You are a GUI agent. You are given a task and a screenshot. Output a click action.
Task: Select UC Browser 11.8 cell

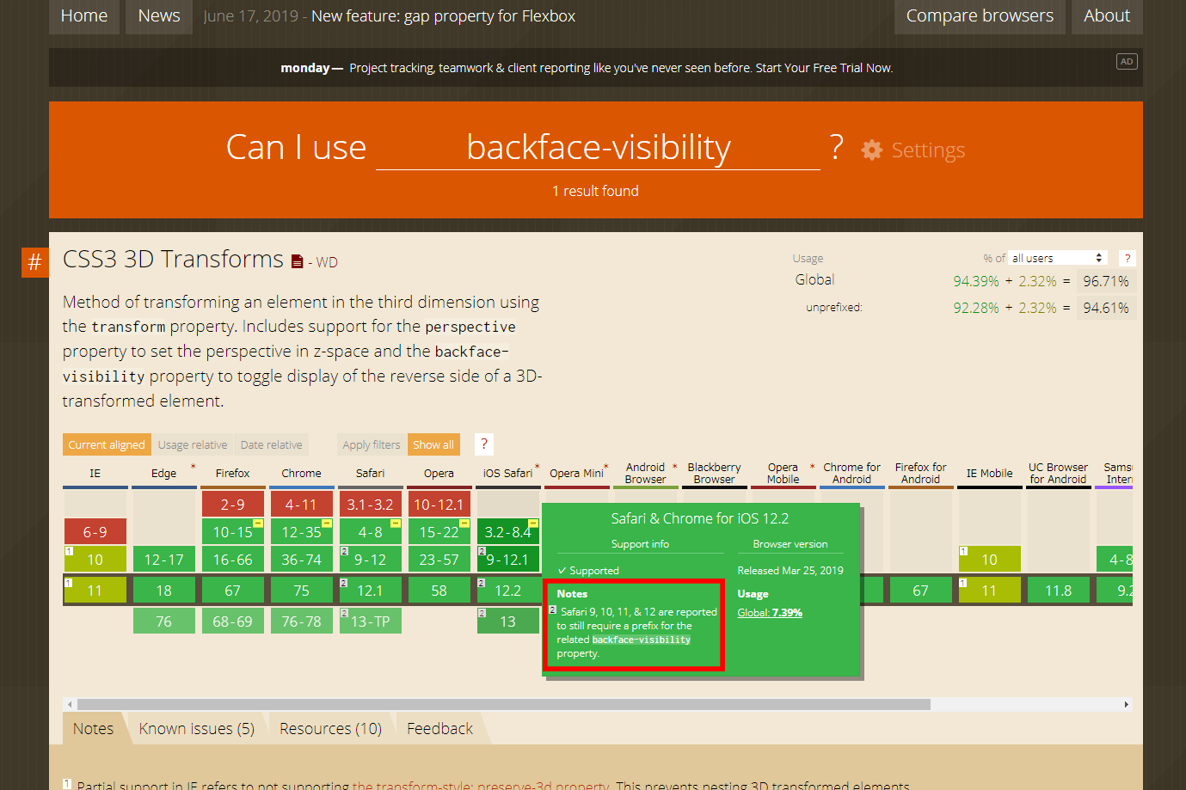[x=1059, y=591]
